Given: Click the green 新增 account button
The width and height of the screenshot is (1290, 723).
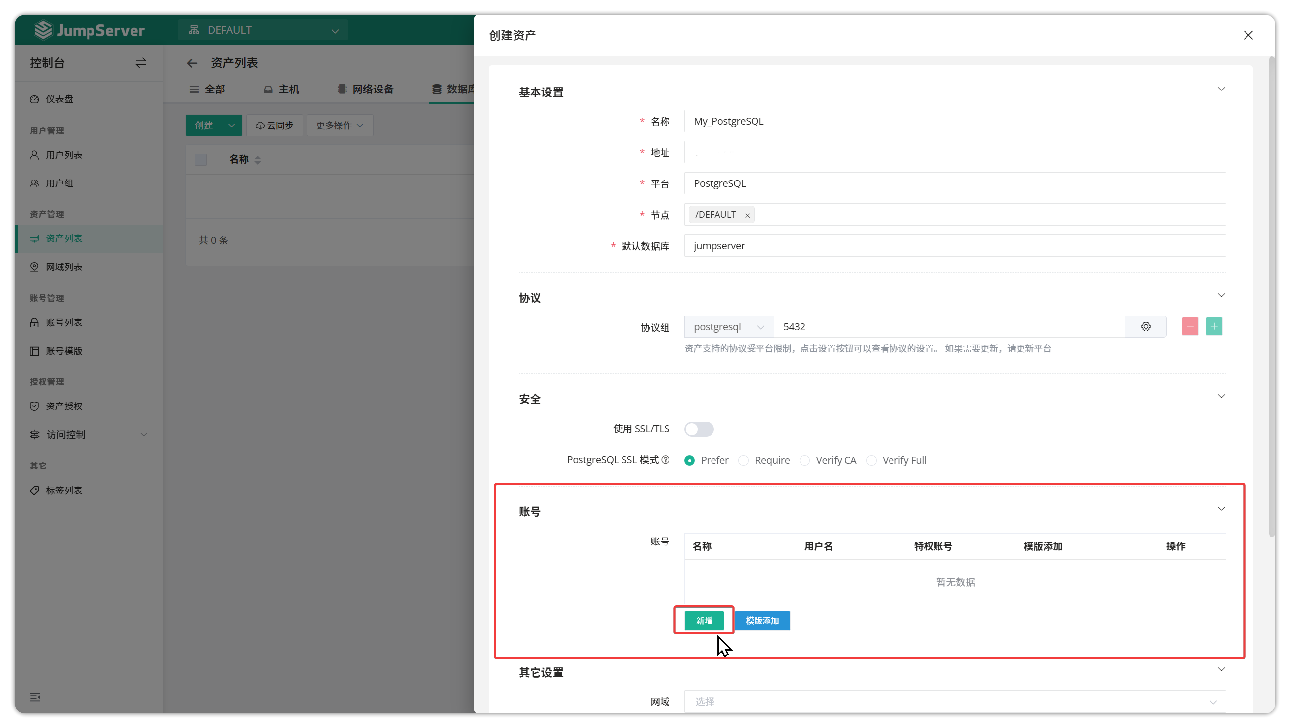Looking at the screenshot, I should coord(704,620).
